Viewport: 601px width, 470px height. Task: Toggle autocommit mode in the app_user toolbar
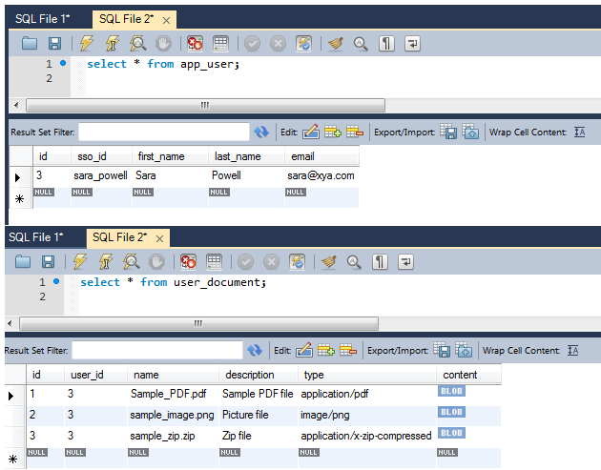(x=303, y=44)
